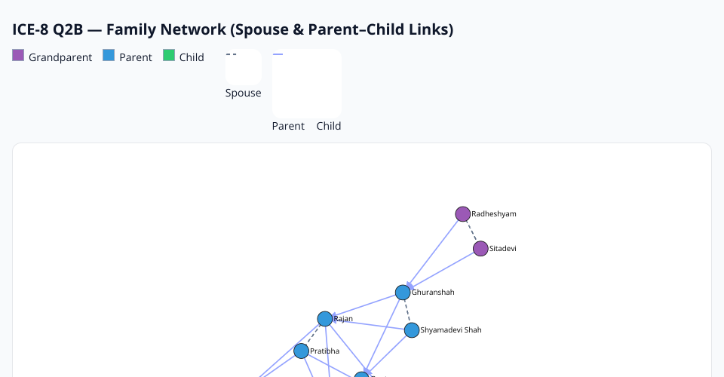This screenshot has width=724, height=377.
Task: Click the Shyamadevi Shah name label
Action: (x=451, y=330)
